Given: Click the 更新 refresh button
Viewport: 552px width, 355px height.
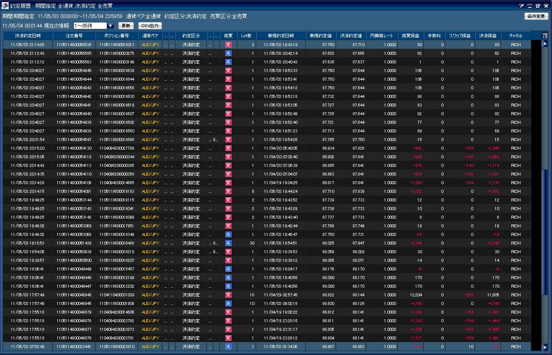Looking at the screenshot, I should pos(126,26).
